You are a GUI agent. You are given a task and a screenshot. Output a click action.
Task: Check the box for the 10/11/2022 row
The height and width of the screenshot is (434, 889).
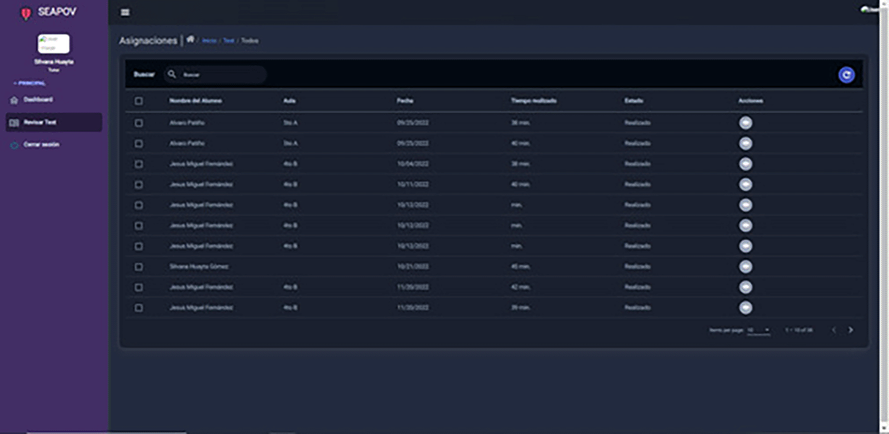[139, 184]
